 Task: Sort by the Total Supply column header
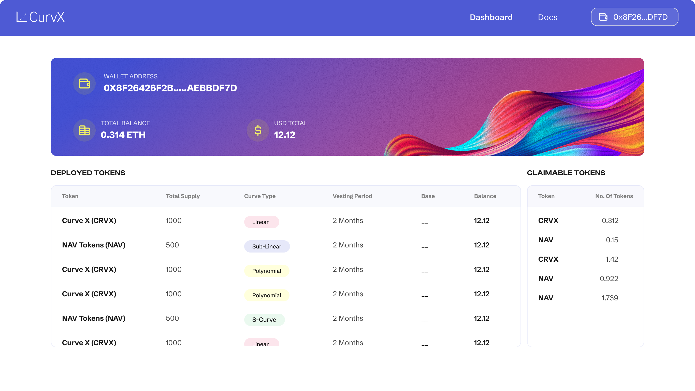tap(183, 196)
